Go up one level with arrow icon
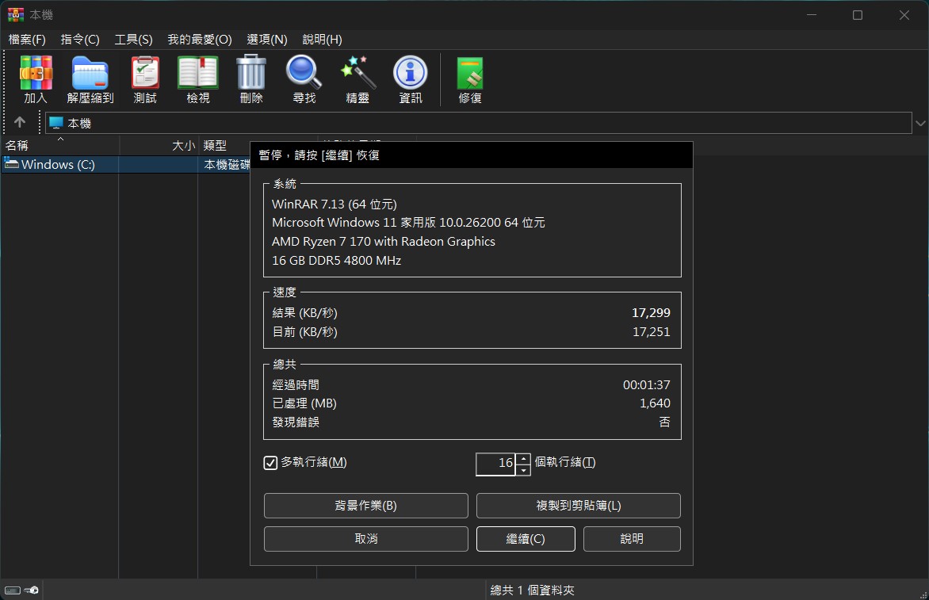The width and height of the screenshot is (929, 600). (20, 122)
